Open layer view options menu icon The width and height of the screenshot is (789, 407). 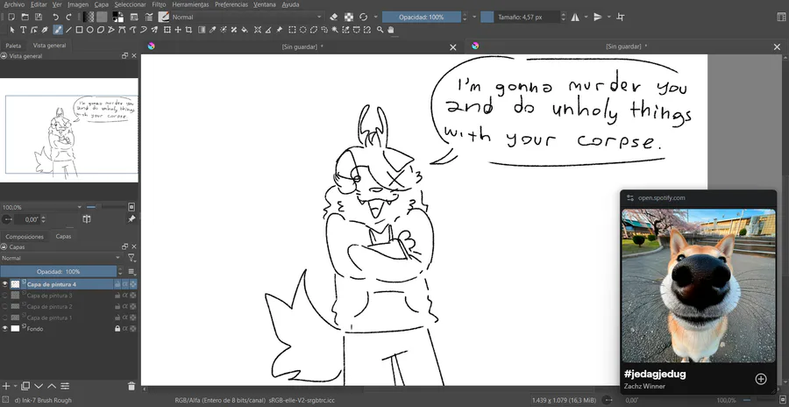pos(131,272)
